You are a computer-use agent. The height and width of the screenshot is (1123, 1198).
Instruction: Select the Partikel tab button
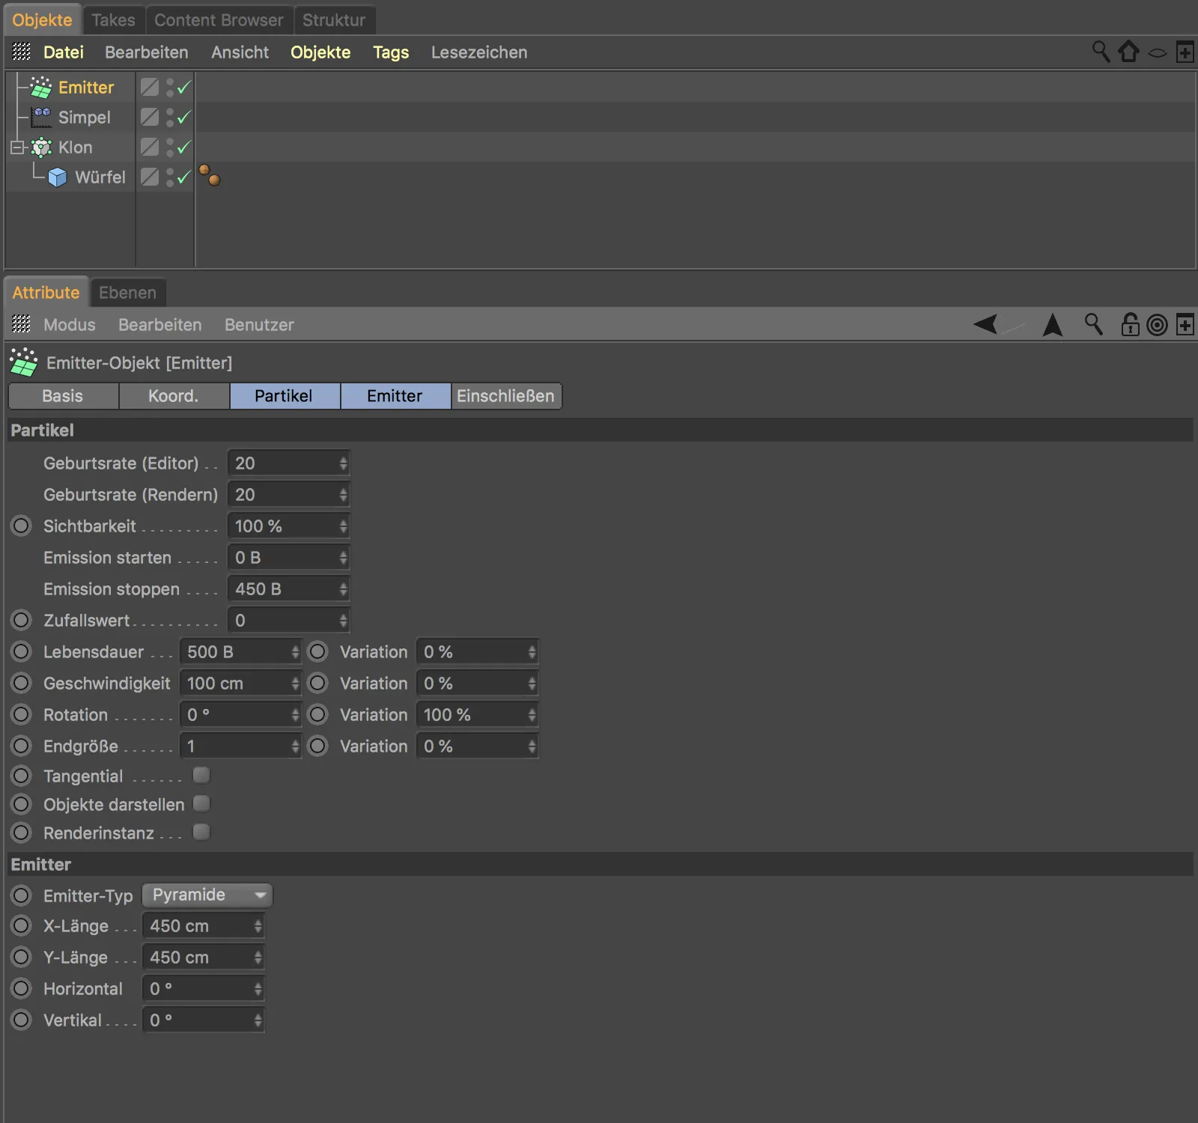285,396
